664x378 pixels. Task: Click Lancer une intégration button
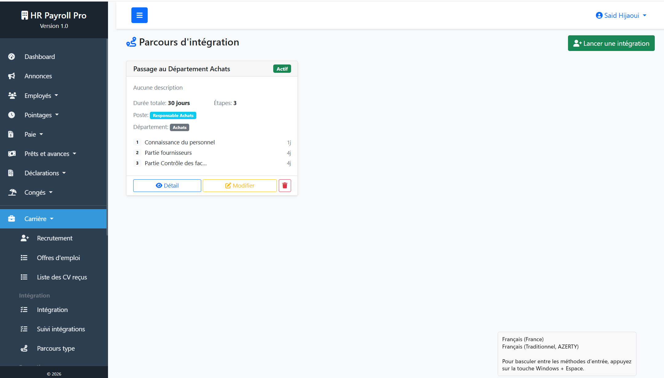611,43
